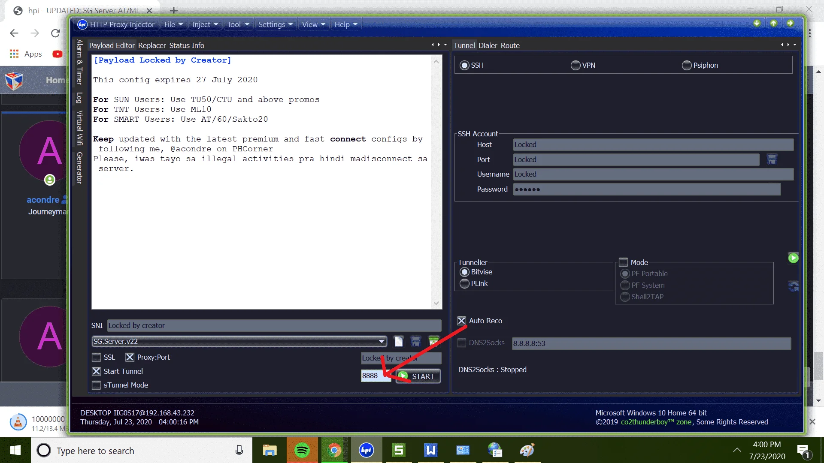Click the save icon beside the Port field

click(x=772, y=159)
